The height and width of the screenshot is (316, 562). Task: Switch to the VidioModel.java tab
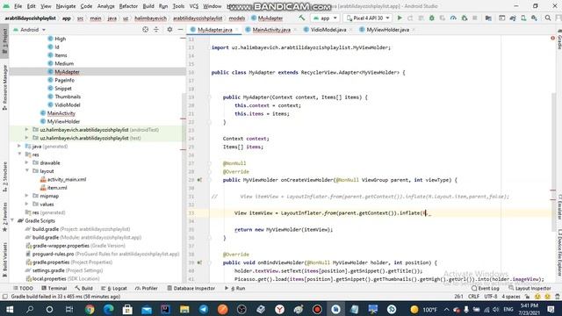coord(328,30)
